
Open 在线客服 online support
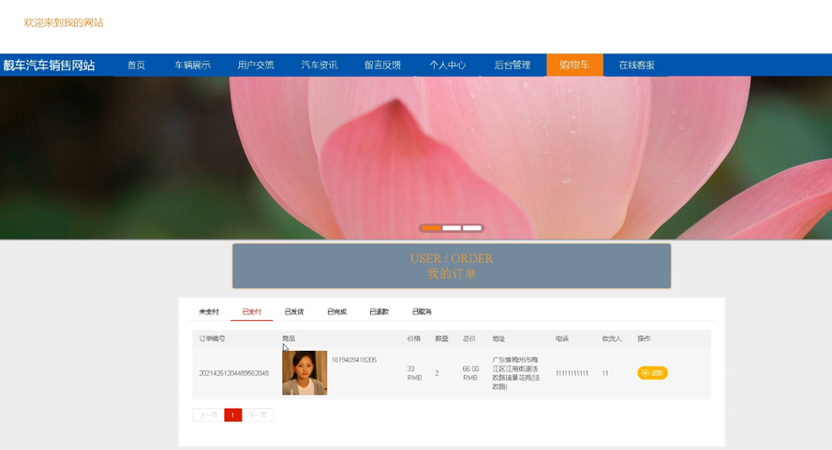(636, 65)
